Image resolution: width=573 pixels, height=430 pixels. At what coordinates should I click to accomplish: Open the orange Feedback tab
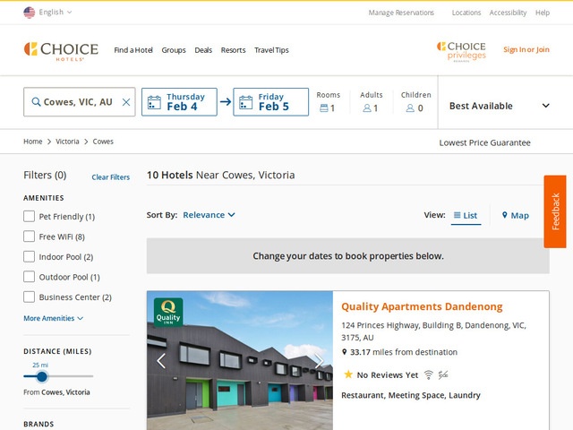pyautogui.click(x=555, y=211)
